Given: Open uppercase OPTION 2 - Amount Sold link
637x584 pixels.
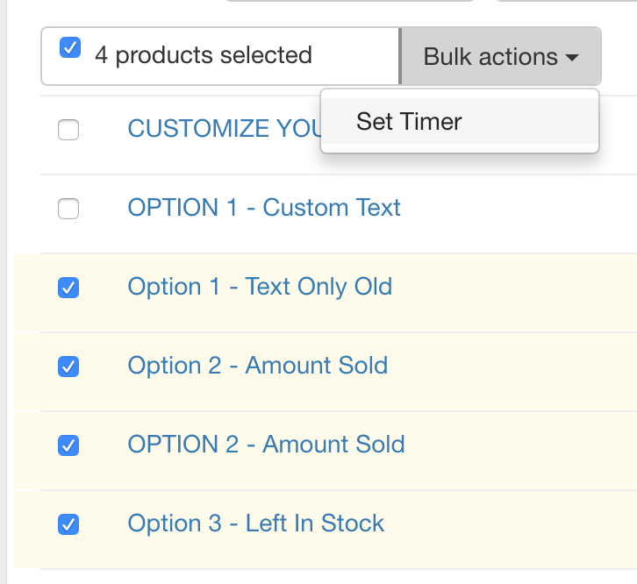Looking at the screenshot, I should [x=267, y=445].
